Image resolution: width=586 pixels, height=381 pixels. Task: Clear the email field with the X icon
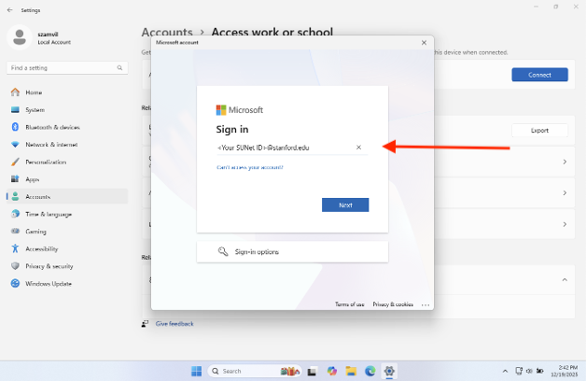[x=358, y=148]
